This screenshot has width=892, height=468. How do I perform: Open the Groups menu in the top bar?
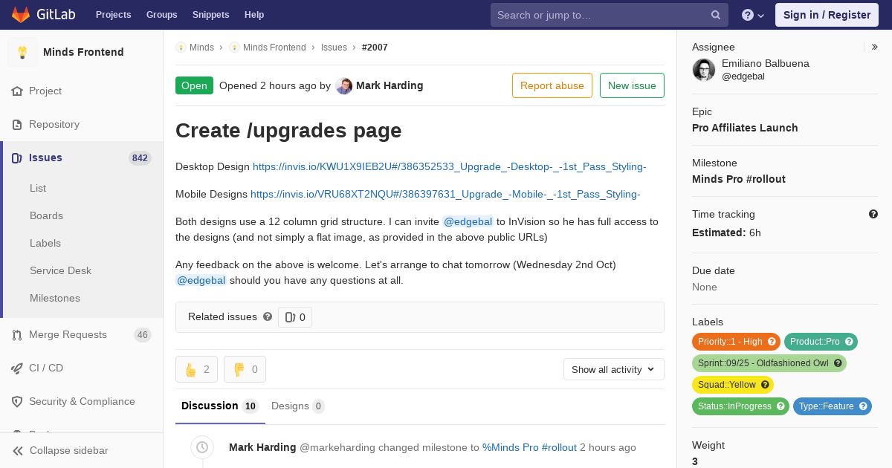coord(162,15)
